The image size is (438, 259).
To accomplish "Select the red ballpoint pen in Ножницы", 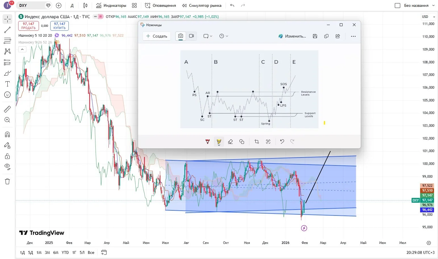I will tap(208, 142).
